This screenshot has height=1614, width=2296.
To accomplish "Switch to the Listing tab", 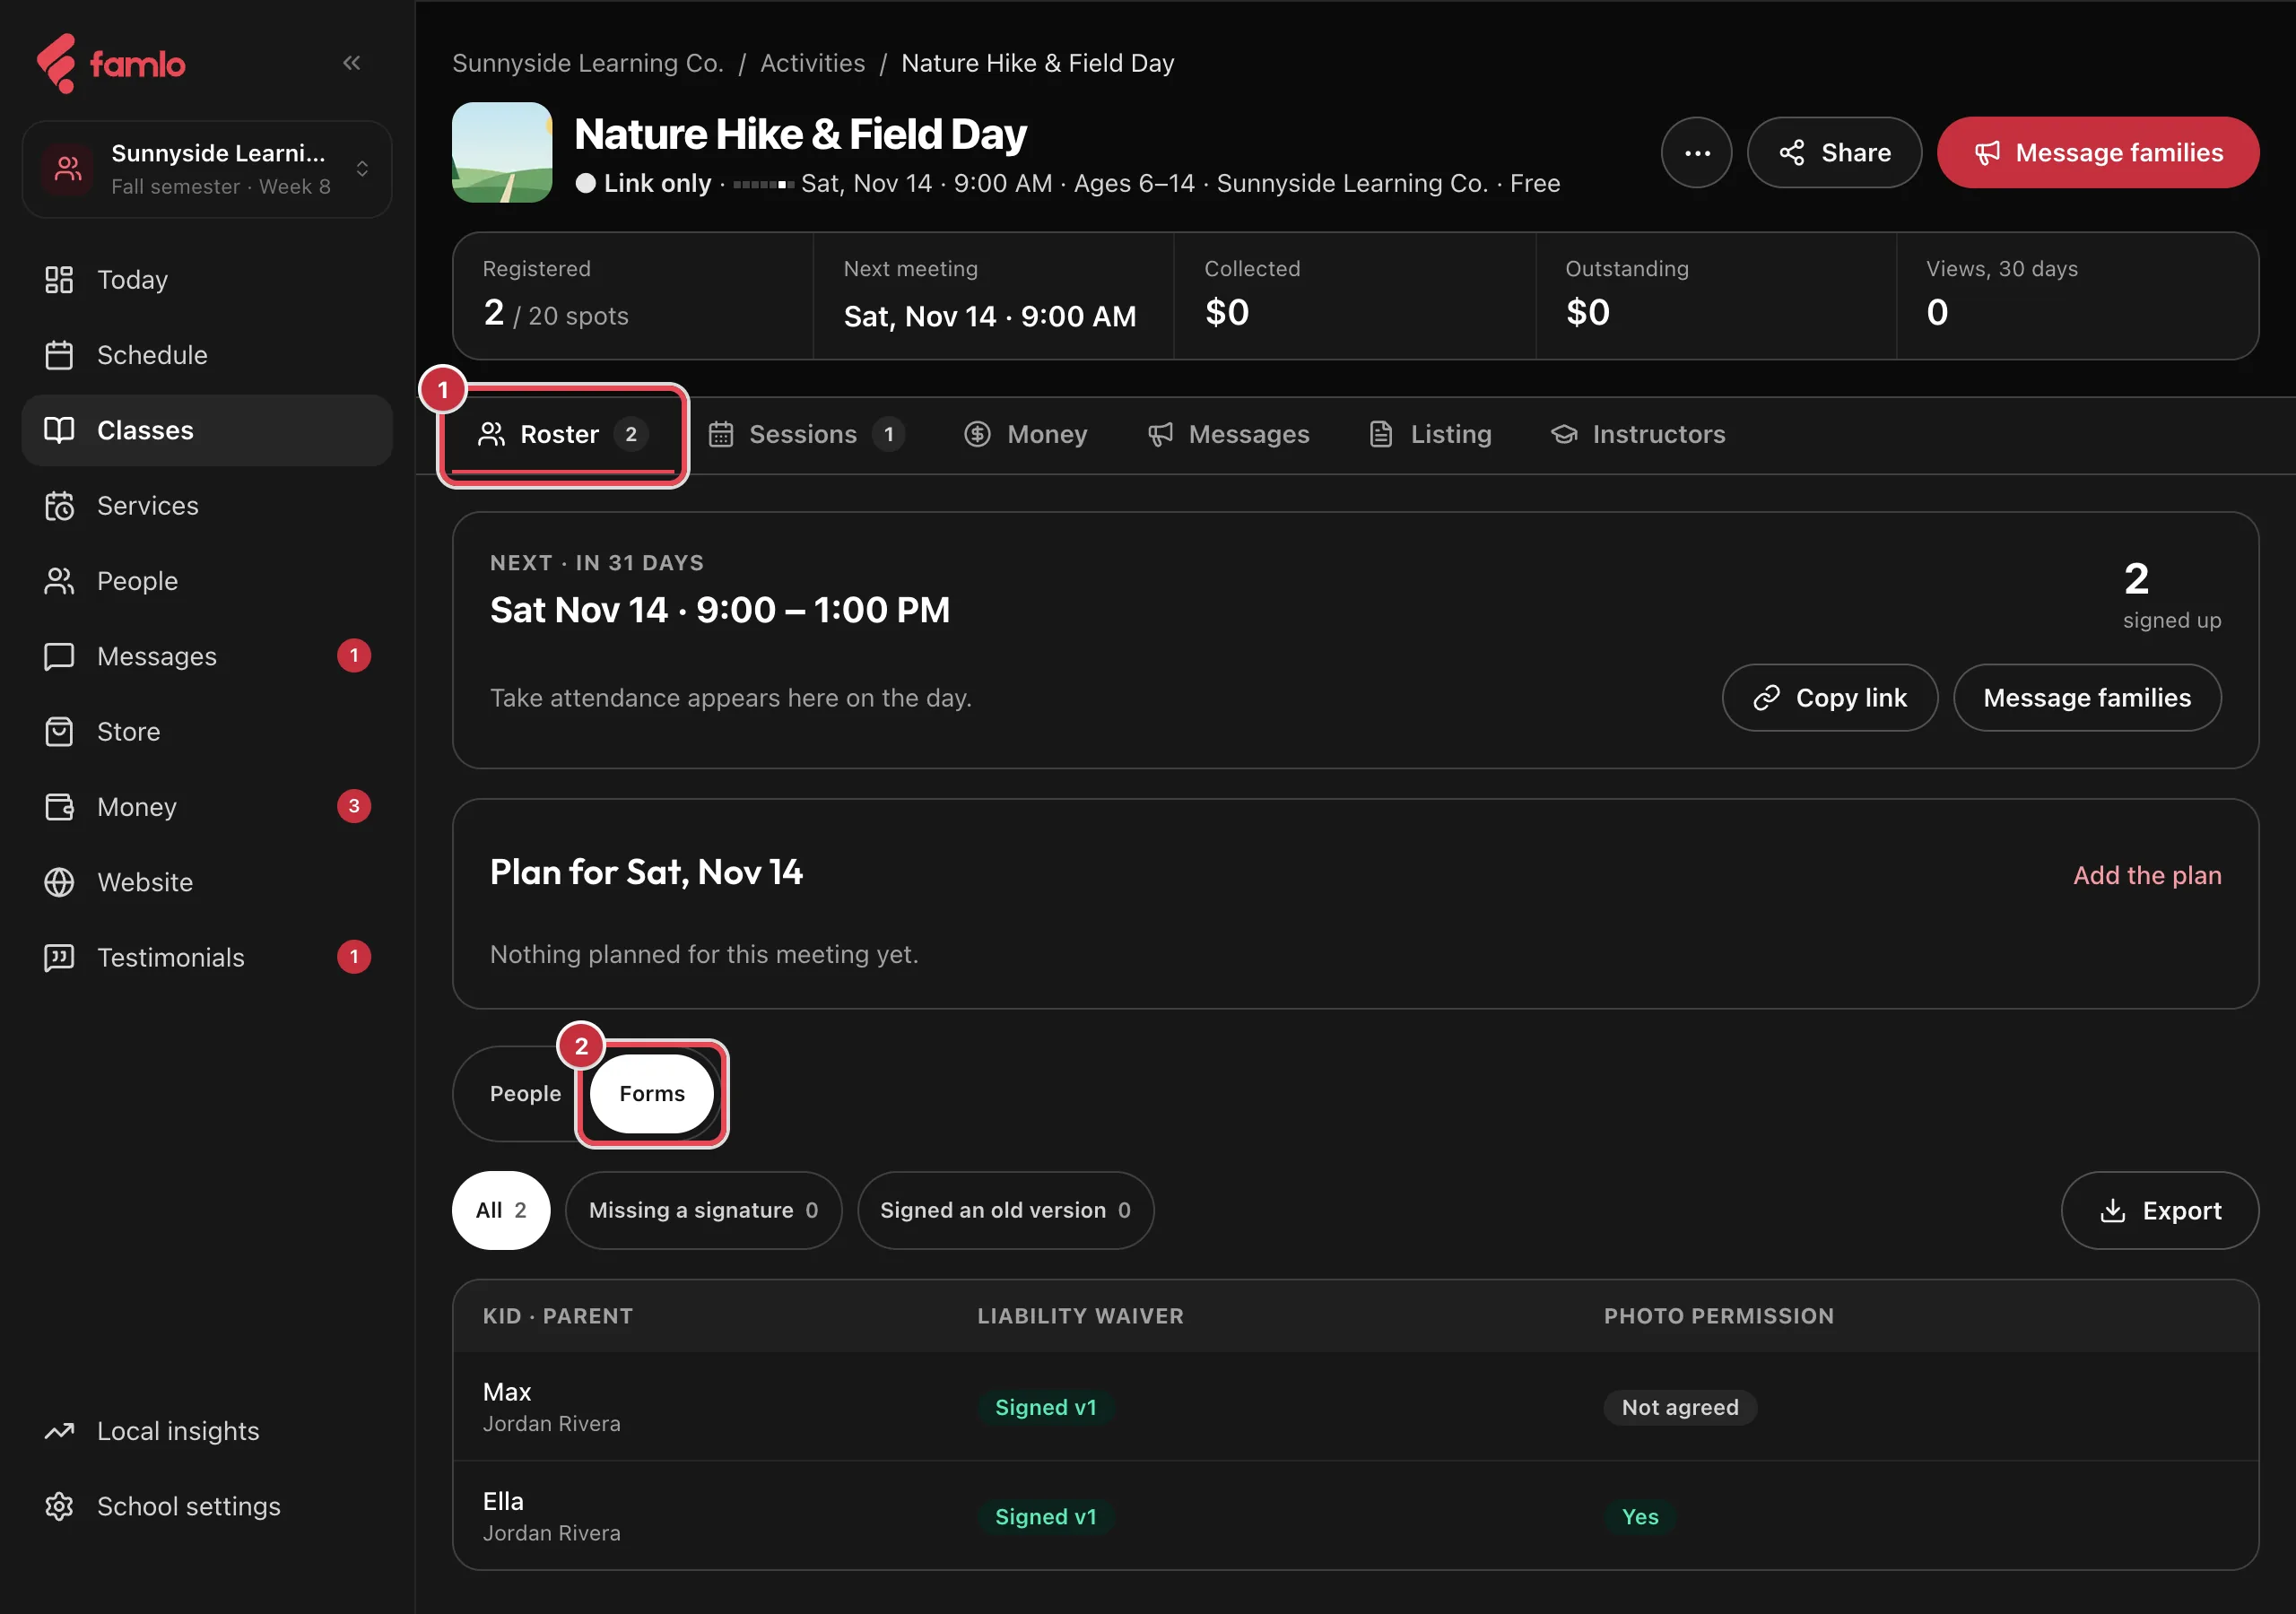I will (x=1430, y=434).
